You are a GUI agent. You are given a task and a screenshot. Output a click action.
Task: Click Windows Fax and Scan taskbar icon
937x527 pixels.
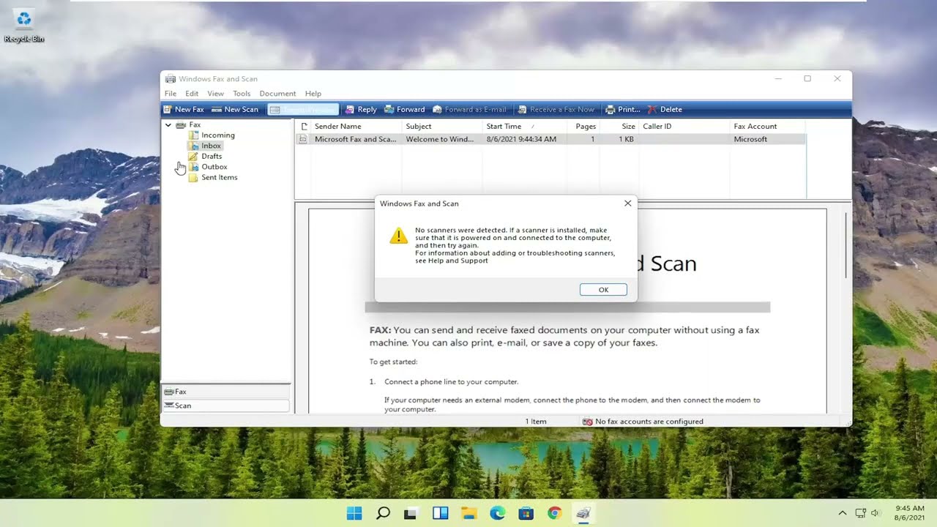click(583, 513)
